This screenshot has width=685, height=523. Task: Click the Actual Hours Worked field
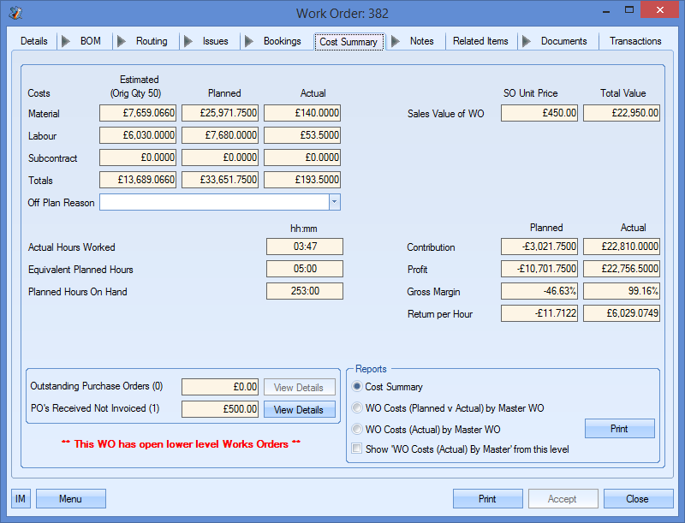(x=304, y=247)
